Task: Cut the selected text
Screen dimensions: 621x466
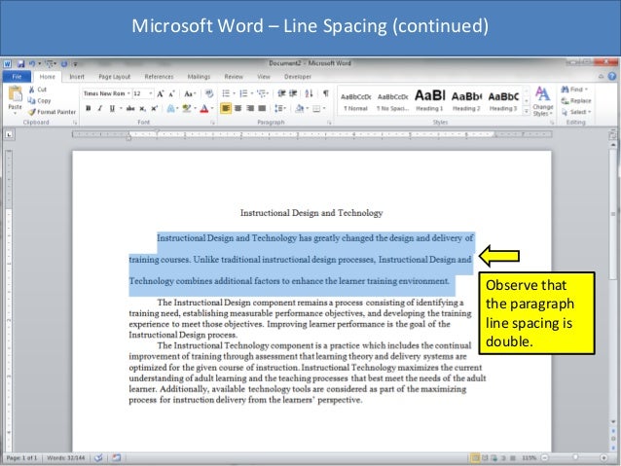Action: click(38, 90)
